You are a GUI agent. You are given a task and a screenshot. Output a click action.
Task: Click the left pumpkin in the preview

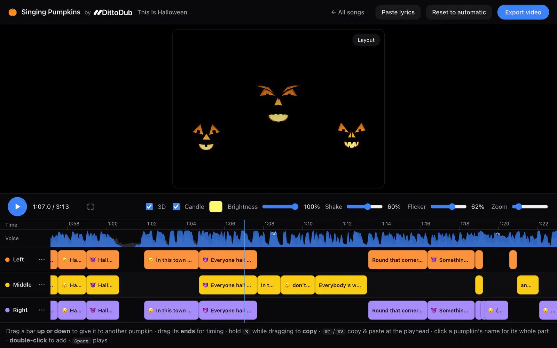[206, 137]
